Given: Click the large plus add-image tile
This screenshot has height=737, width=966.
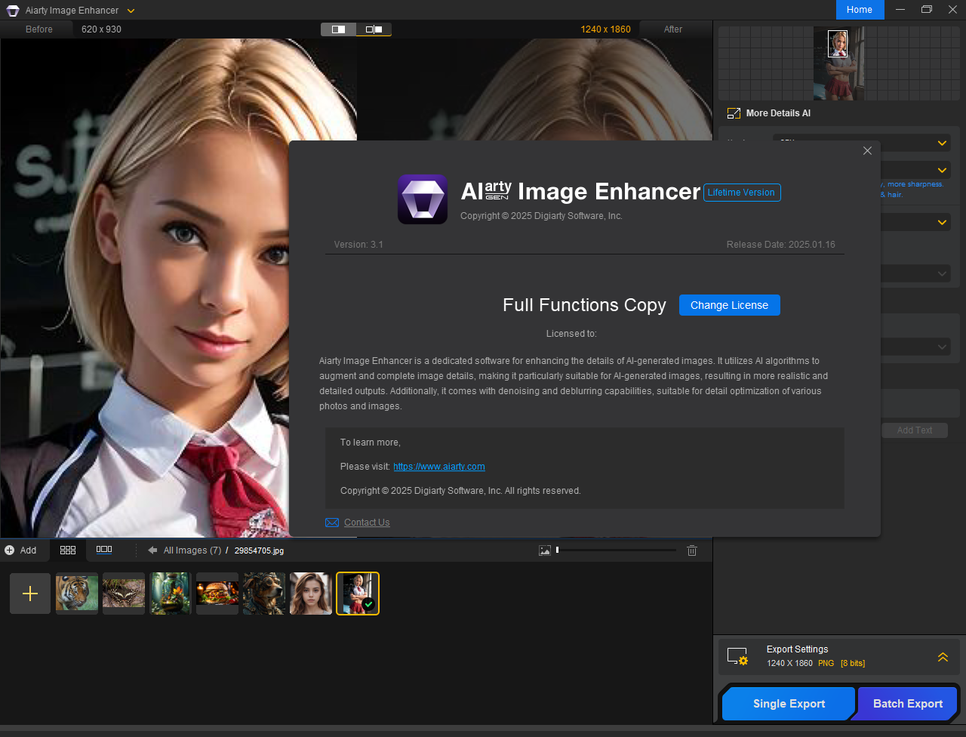Looking at the screenshot, I should click(x=30, y=594).
